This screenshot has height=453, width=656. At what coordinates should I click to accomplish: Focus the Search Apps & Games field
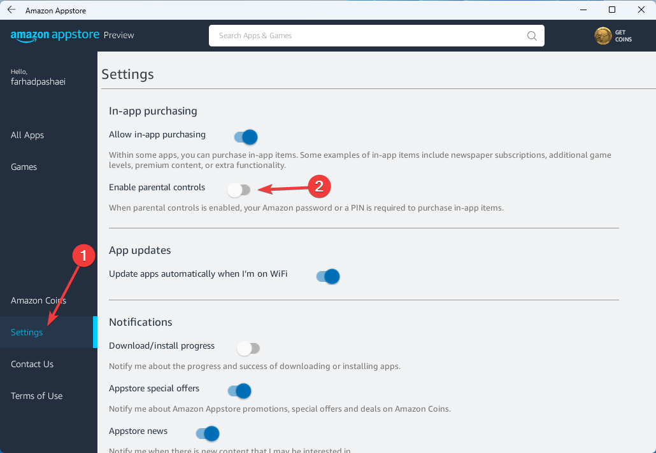(376, 36)
